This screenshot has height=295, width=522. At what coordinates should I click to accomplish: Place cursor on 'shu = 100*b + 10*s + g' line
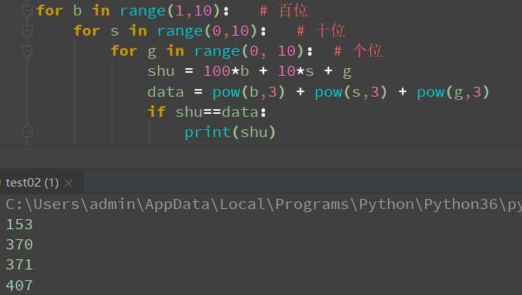click(x=249, y=71)
